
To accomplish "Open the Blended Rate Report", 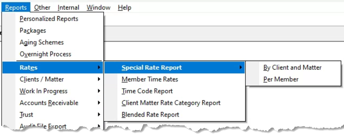I will pyautogui.click(x=174, y=115).
